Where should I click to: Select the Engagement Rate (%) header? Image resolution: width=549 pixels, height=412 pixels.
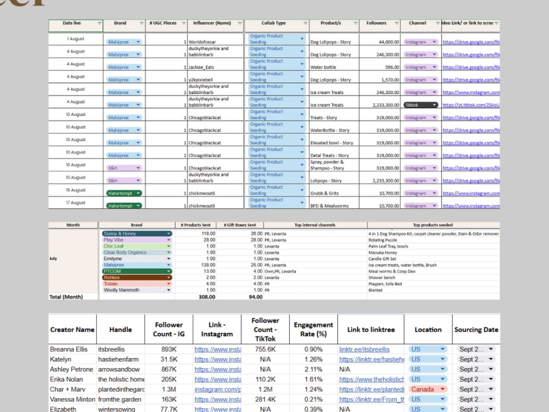point(313,329)
